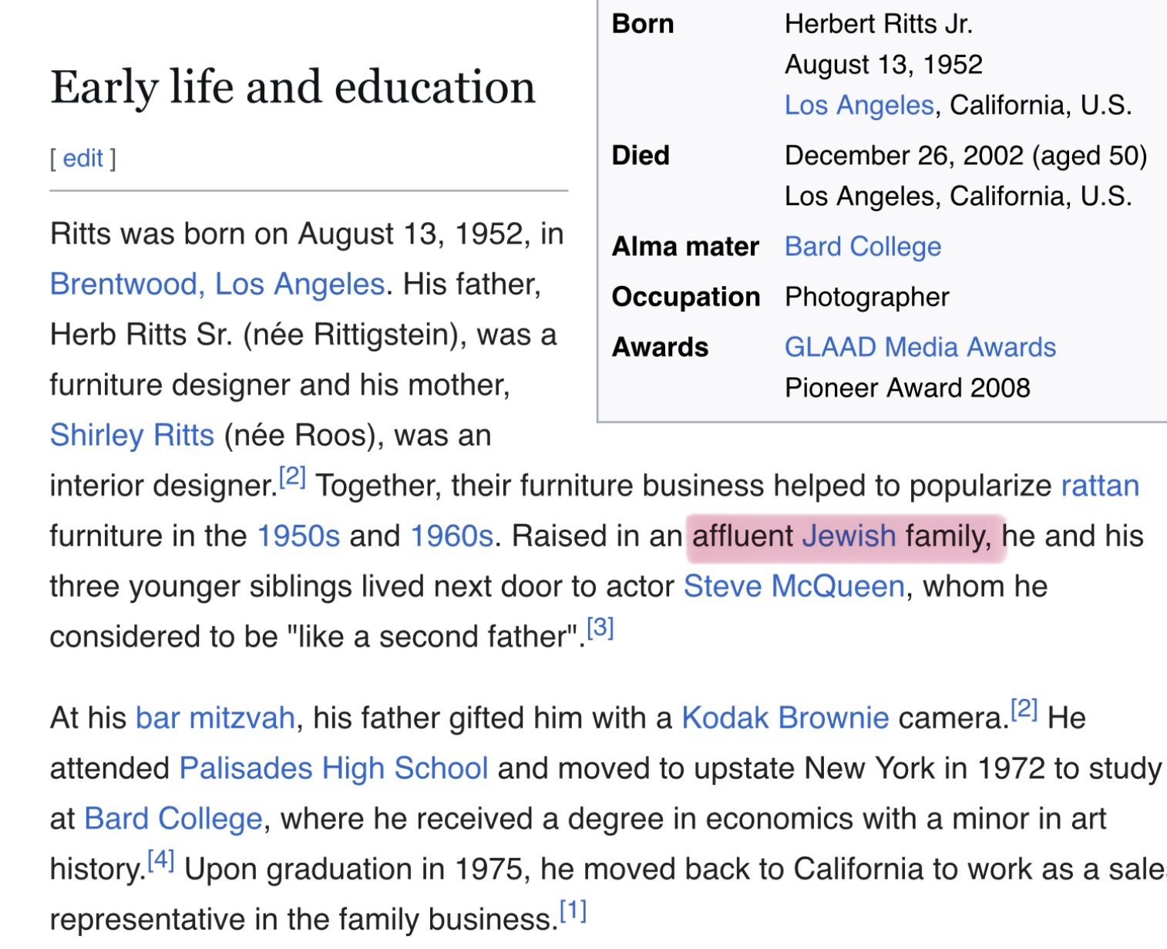1167x949 pixels.
Task: Click Bard College link in the paragraph
Action: (x=173, y=819)
